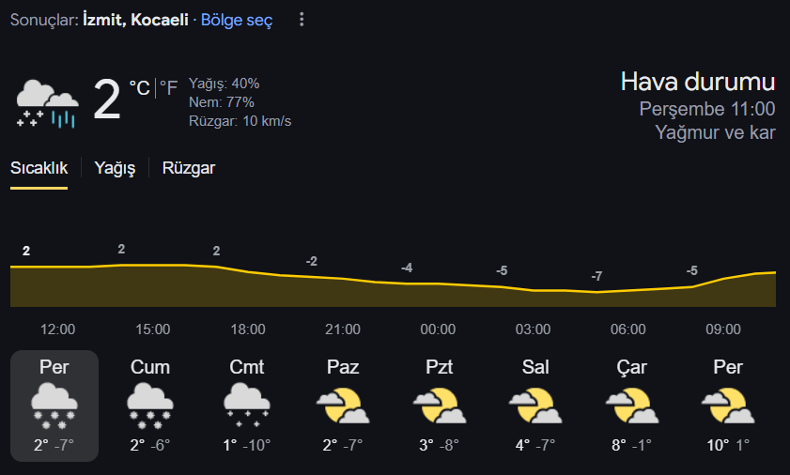Click the 21:00 hour label
Screen dimensions: 790x475
(343, 329)
